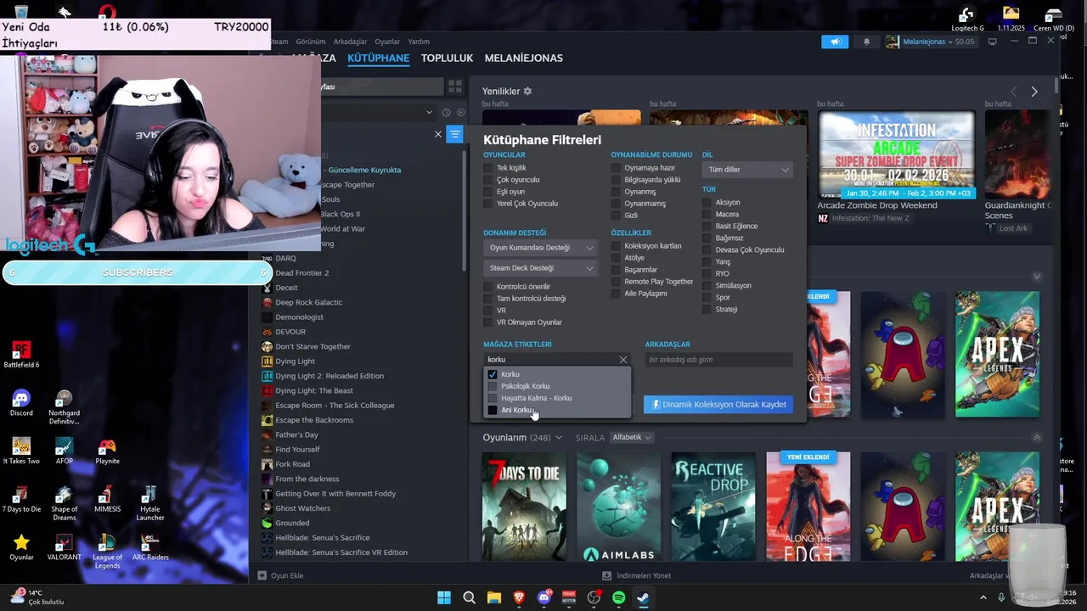Image resolution: width=1087 pixels, height=611 pixels.
Task: Open ARC Raiders desktop shortcut
Action: [150, 547]
